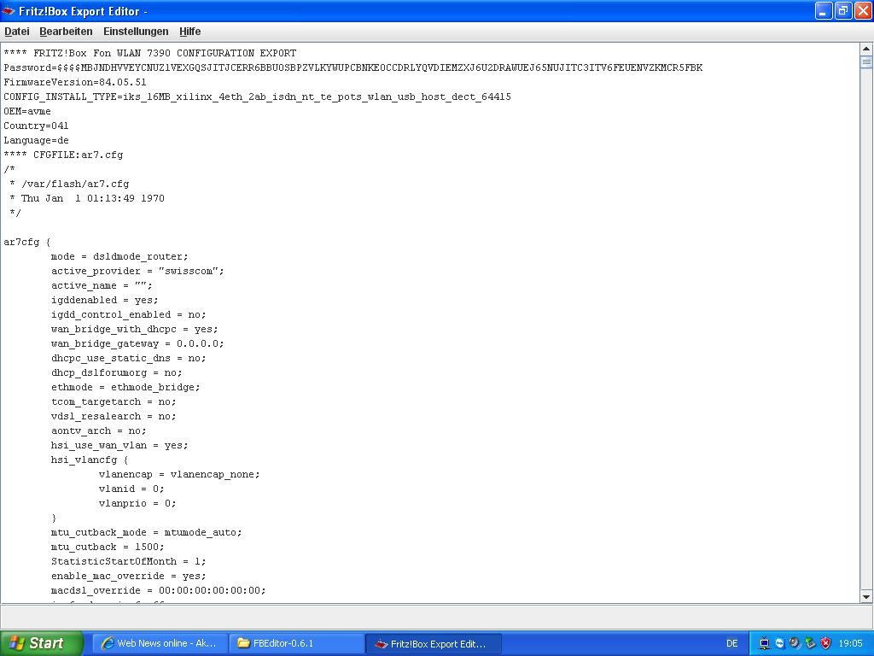This screenshot has height=656, width=874.
Task: Click maximize/restore window button
Action: (843, 11)
